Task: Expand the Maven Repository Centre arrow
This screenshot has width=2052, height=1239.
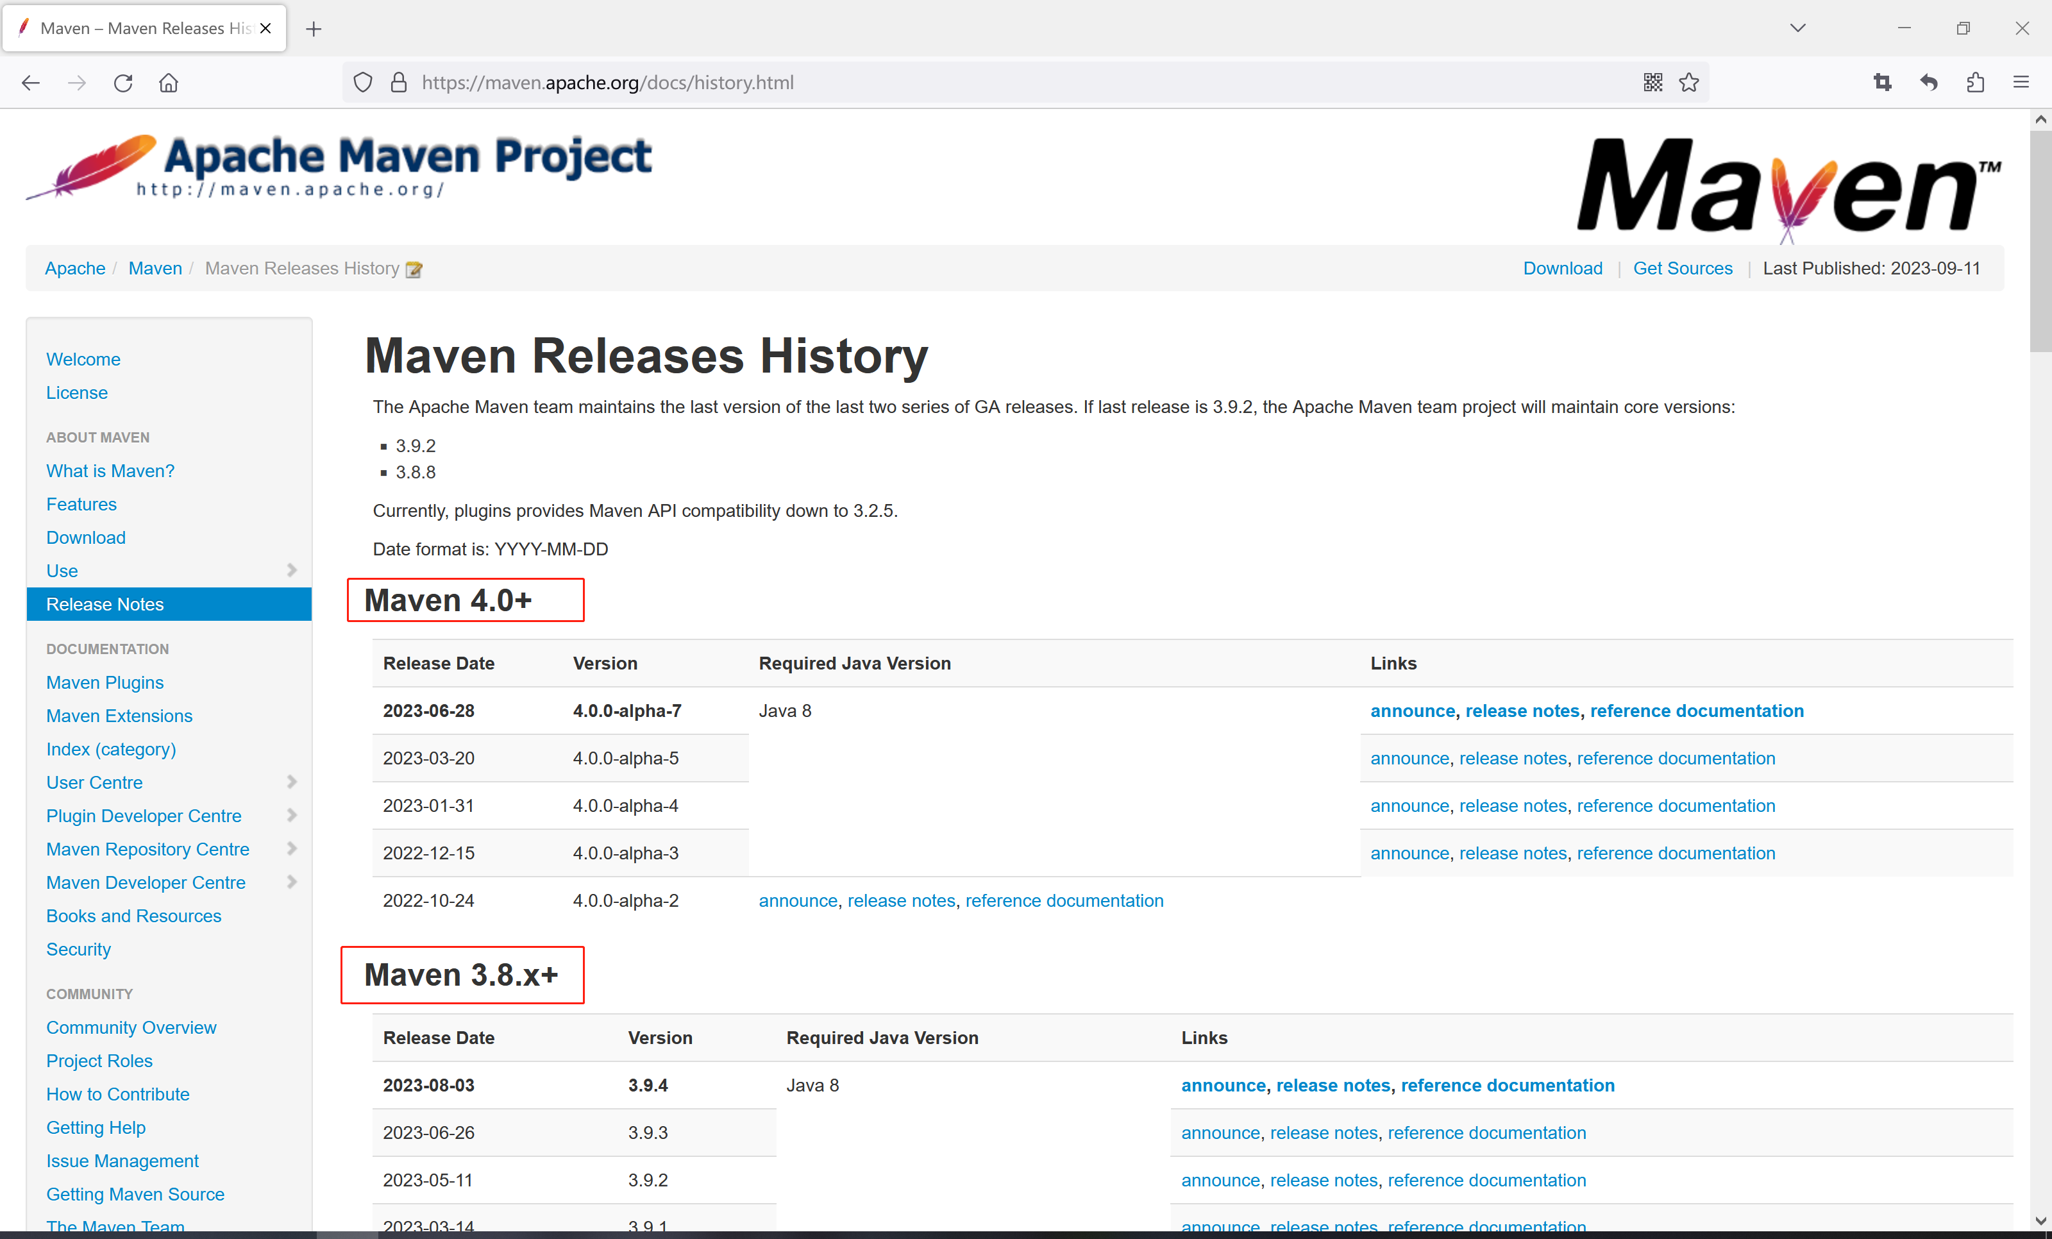Action: pos(292,848)
